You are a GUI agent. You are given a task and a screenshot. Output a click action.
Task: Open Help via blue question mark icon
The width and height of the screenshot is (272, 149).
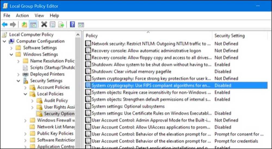pyautogui.click(x=72, y=25)
